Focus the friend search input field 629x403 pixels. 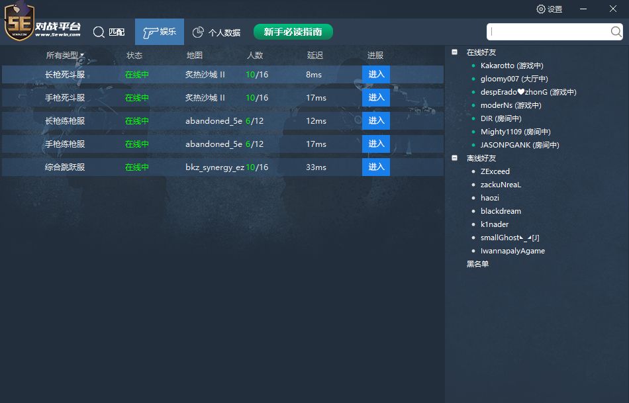tap(548, 32)
